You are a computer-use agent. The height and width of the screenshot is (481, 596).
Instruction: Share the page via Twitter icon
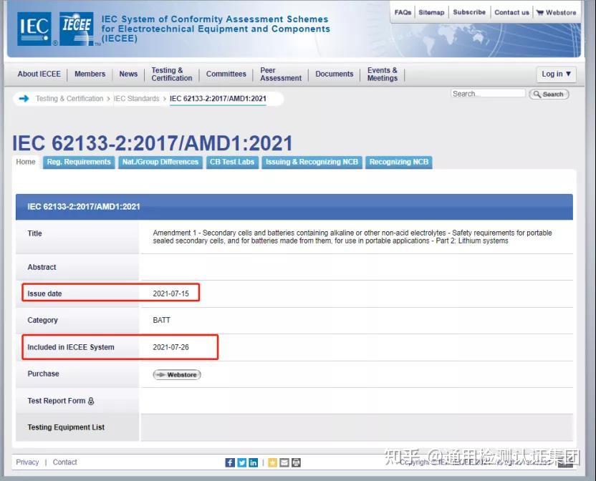click(x=242, y=462)
